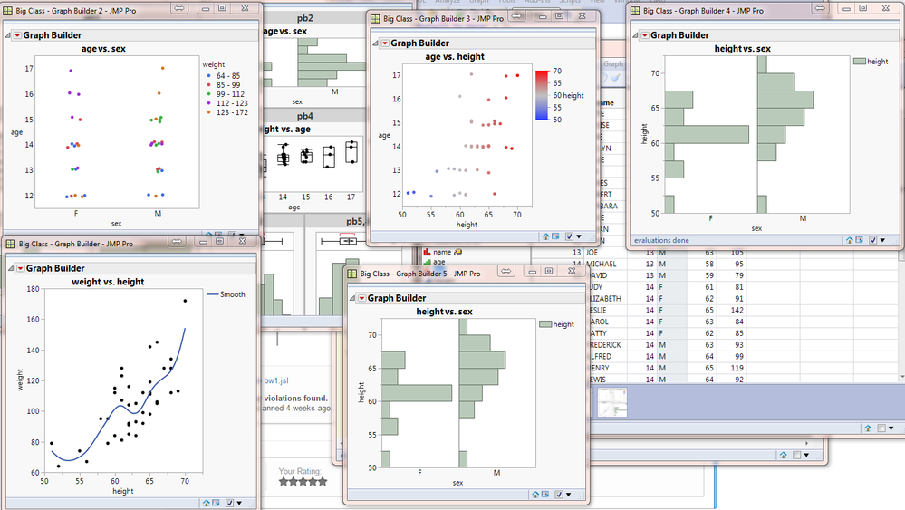Click green height legend swatch in Graph Builder 5
This screenshot has width=905, height=510.
[x=545, y=324]
